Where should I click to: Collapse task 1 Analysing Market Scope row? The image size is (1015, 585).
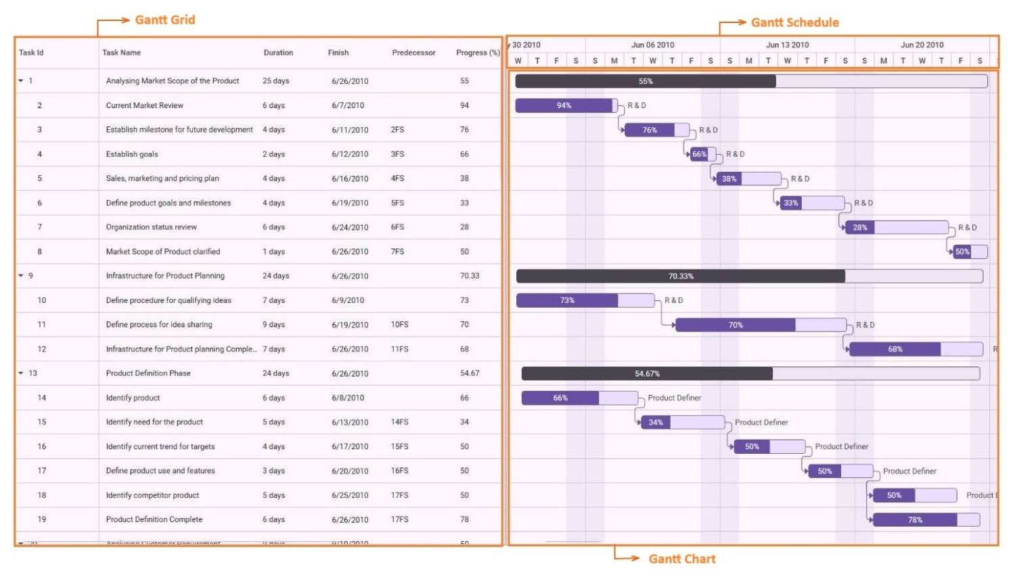21,81
